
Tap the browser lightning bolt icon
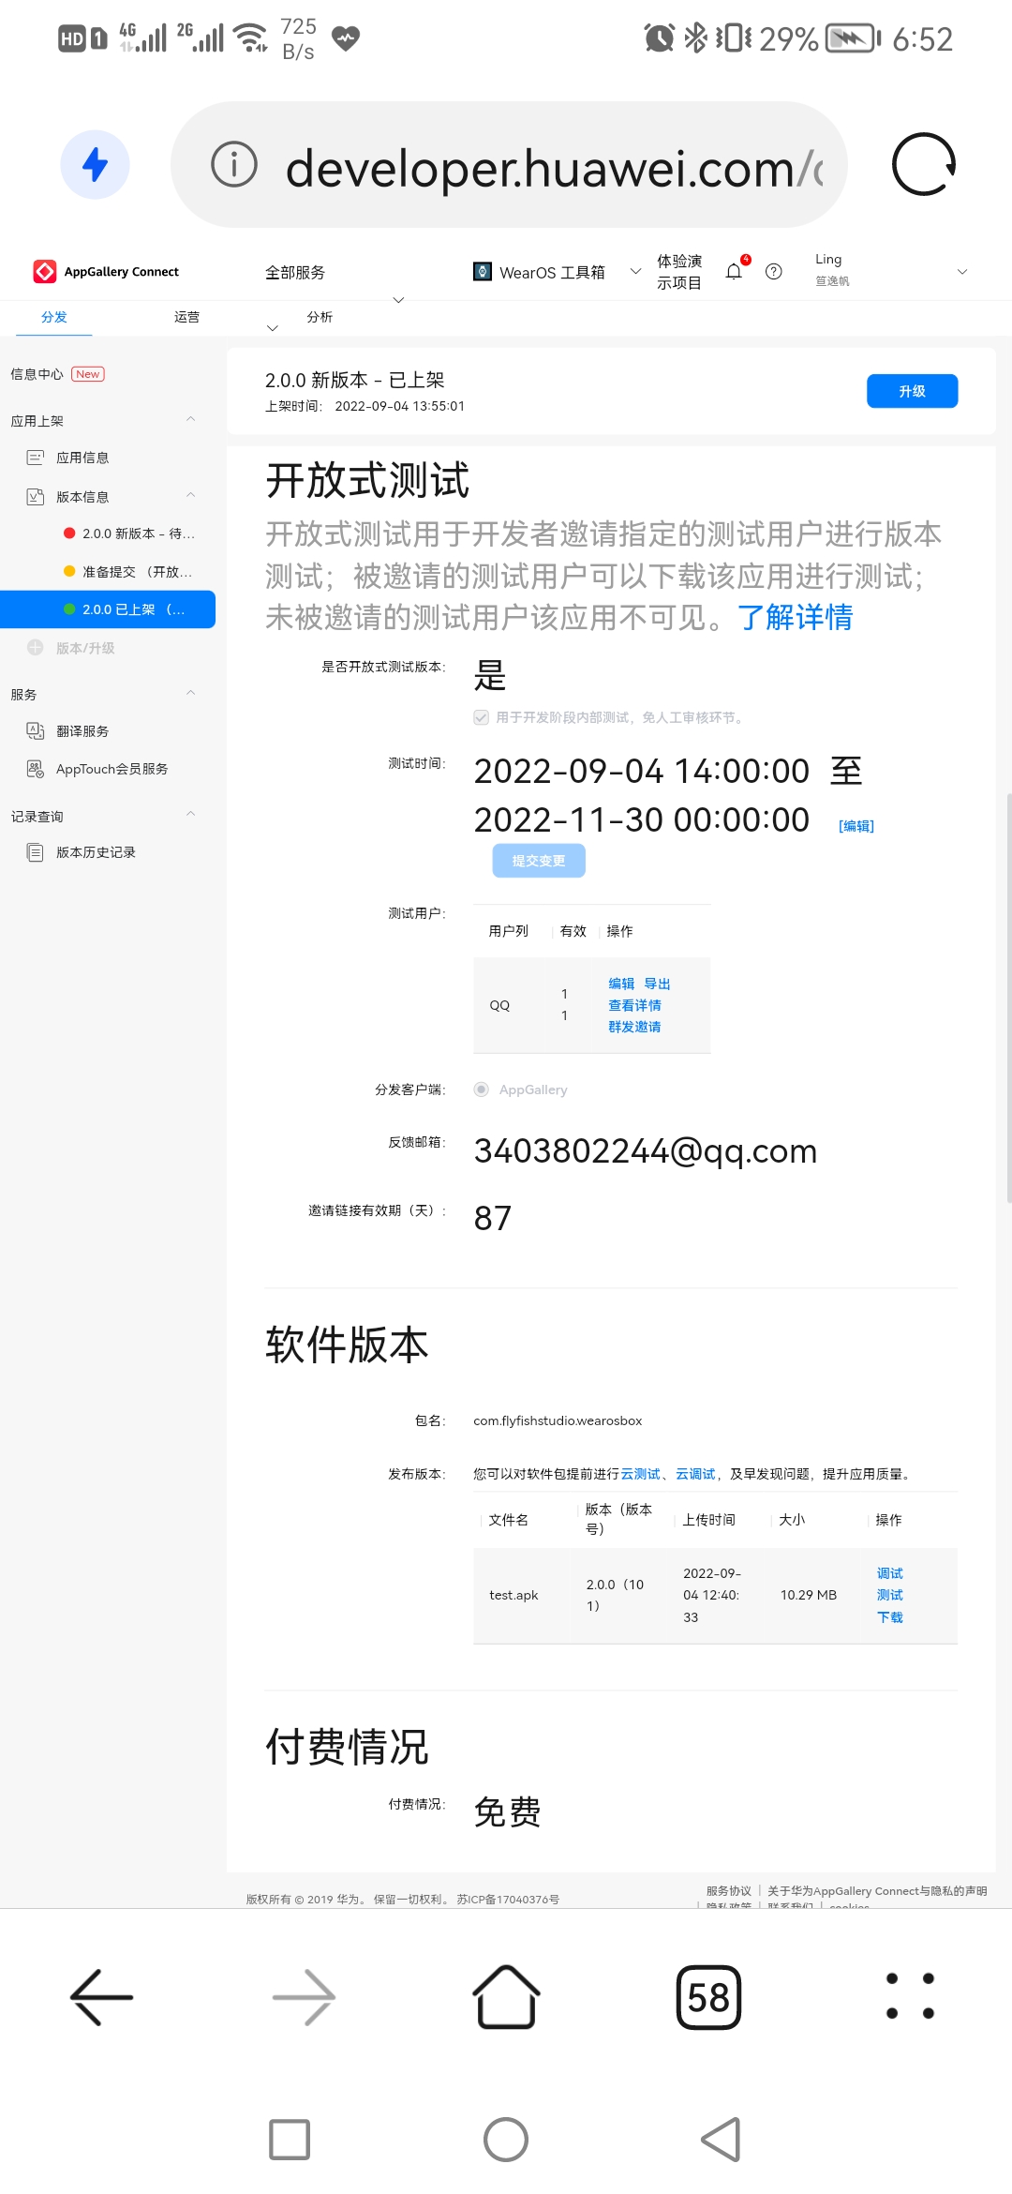click(x=95, y=165)
